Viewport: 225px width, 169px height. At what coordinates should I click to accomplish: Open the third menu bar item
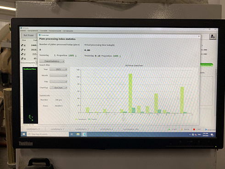click(43, 31)
